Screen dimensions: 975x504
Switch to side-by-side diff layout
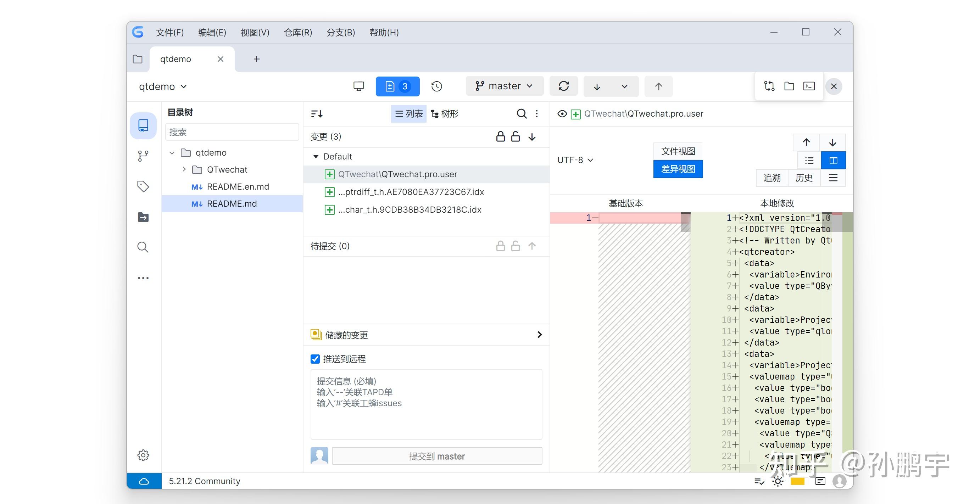tap(833, 161)
